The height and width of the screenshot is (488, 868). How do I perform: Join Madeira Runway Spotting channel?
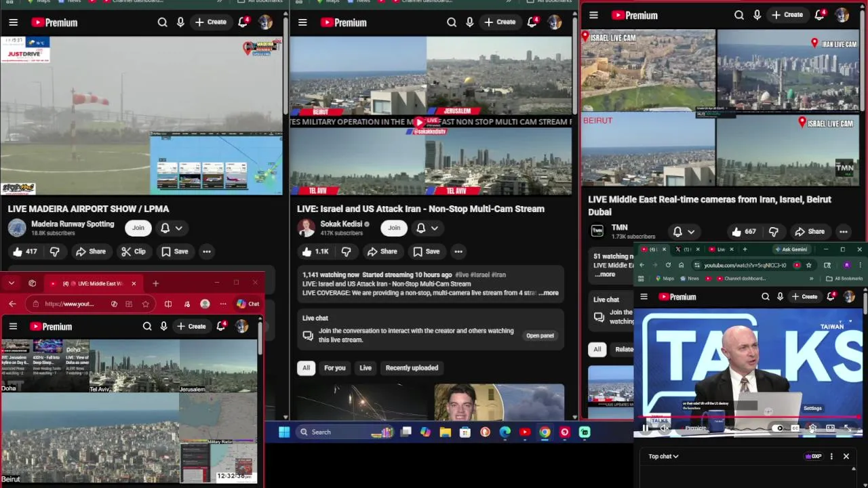[x=138, y=228]
